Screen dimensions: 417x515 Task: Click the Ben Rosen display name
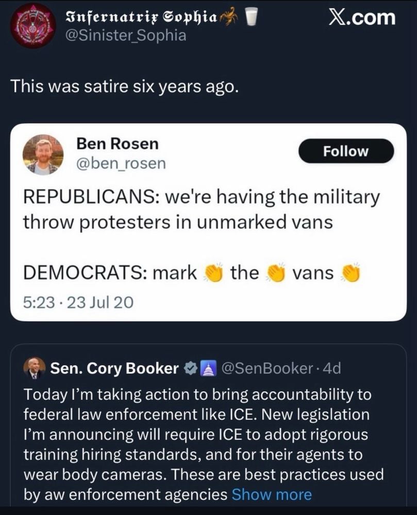(x=117, y=144)
